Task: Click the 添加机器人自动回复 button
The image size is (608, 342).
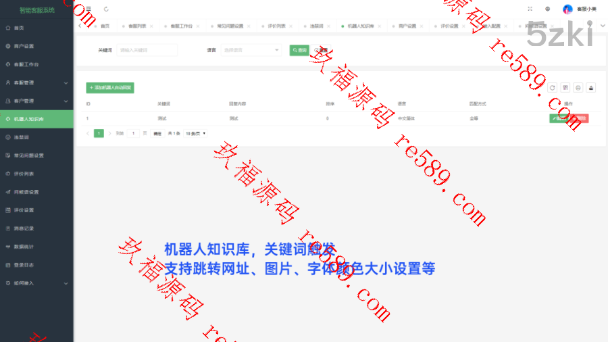Action: (111, 87)
